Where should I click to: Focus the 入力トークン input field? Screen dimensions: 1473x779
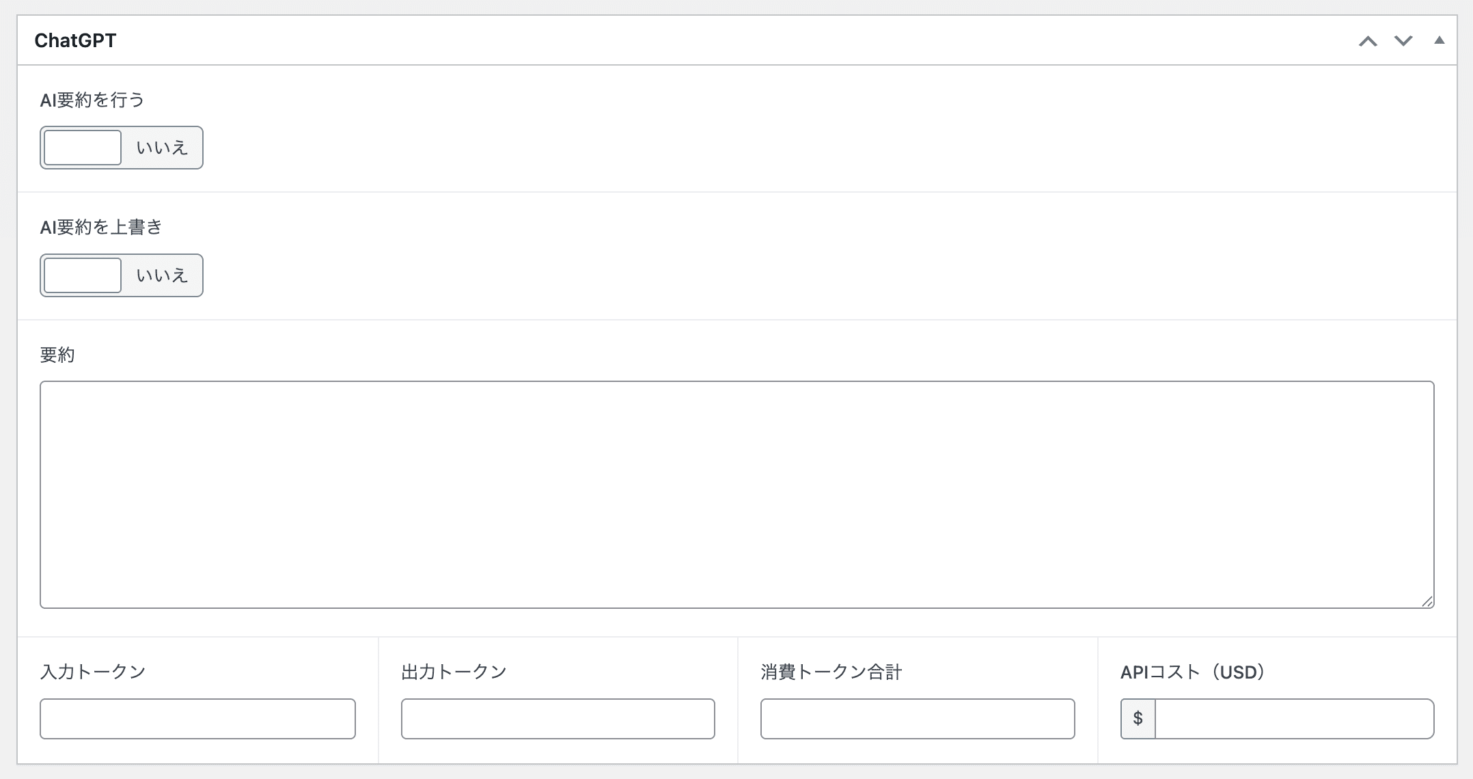coord(197,719)
